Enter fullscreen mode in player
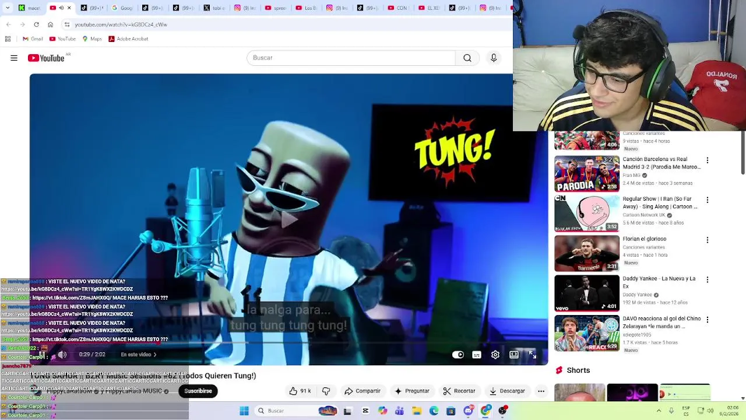 point(532,355)
